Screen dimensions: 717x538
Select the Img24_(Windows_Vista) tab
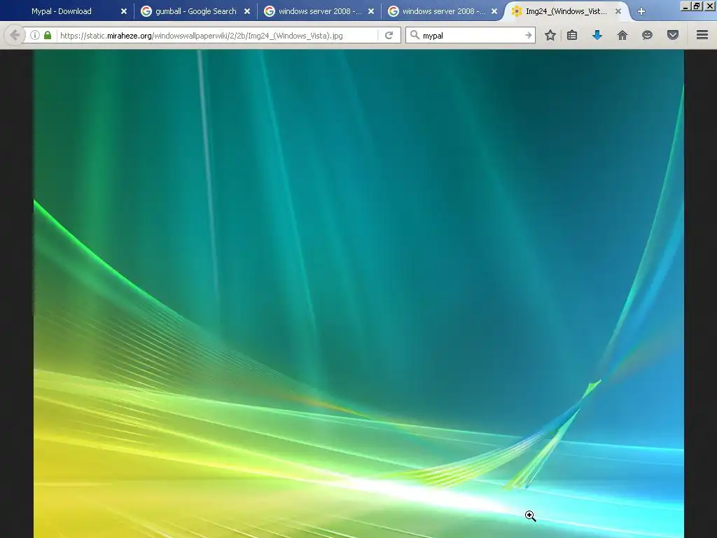(566, 11)
